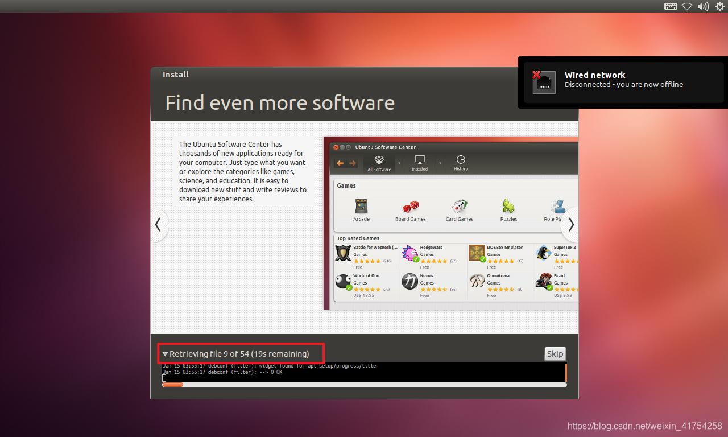The height and width of the screenshot is (437, 728).
Task: Click the Board Games dice icon
Action: [410, 206]
